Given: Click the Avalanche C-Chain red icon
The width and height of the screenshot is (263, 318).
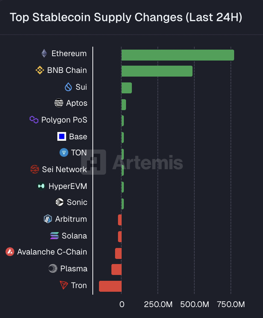Looking at the screenshot, I should coord(10,252).
